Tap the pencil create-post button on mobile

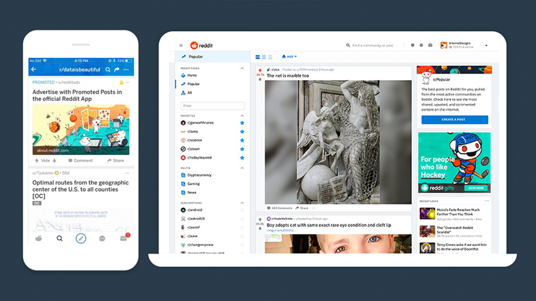[x=81, y=238]
